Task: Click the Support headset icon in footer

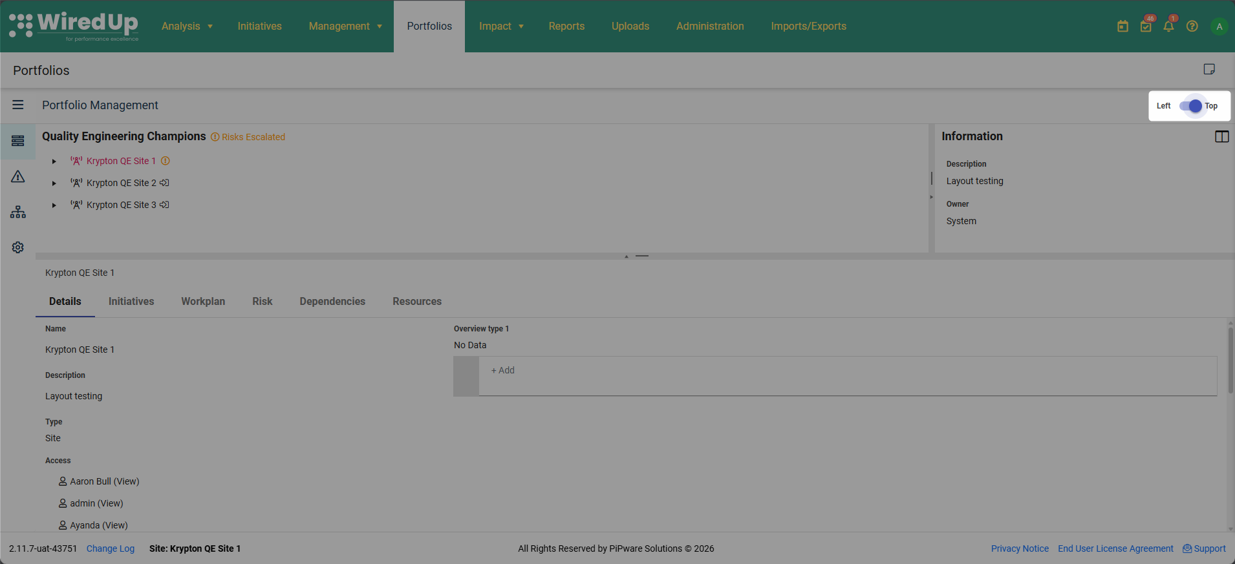Action: tap(1187, 548)
